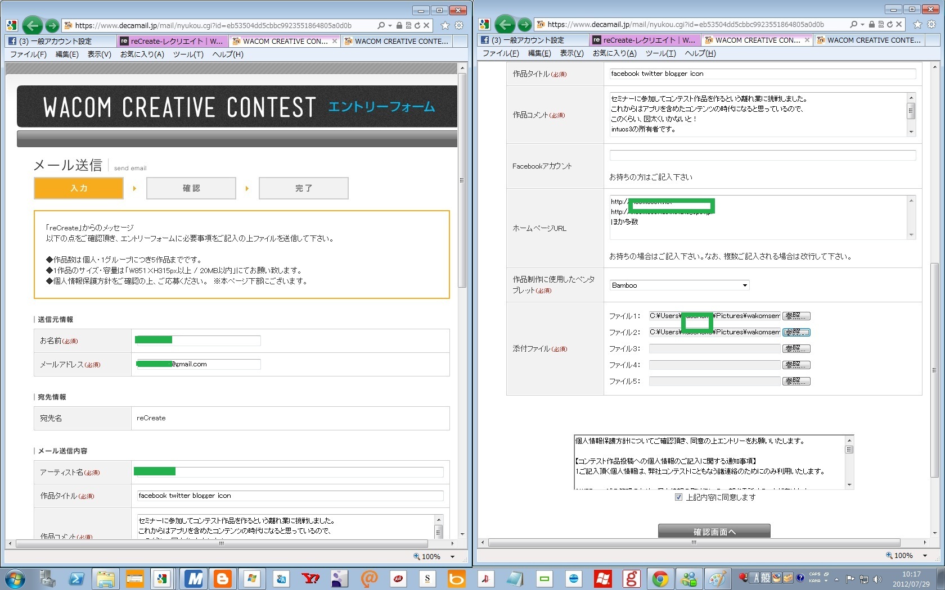Open the tools gear in the right window
The height and width of the screenshot is (590, 945).
[931, 24]
